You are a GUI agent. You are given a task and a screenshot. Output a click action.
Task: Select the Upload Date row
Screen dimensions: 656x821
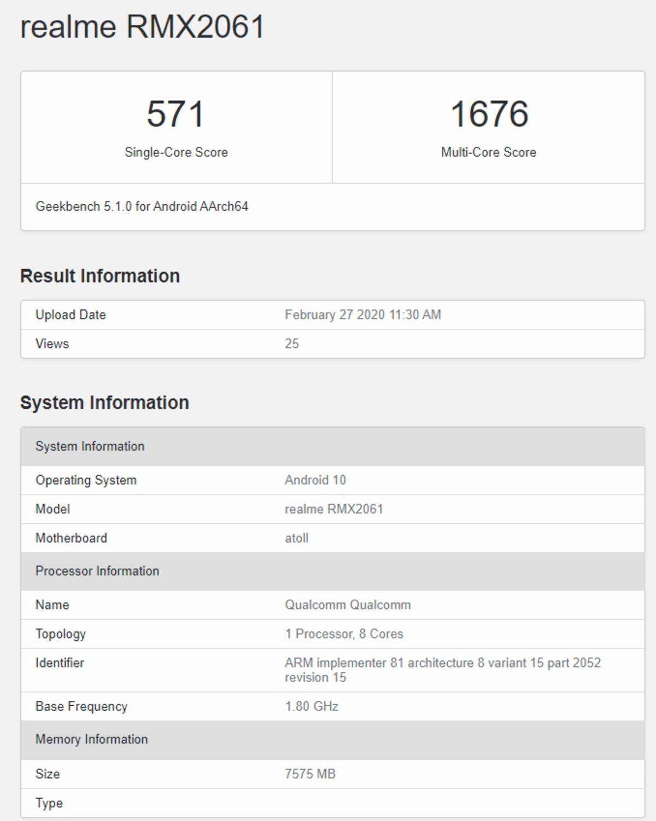click(71, 315)
